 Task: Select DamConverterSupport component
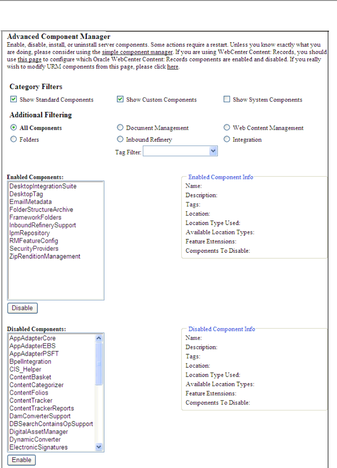coord(40,416)
